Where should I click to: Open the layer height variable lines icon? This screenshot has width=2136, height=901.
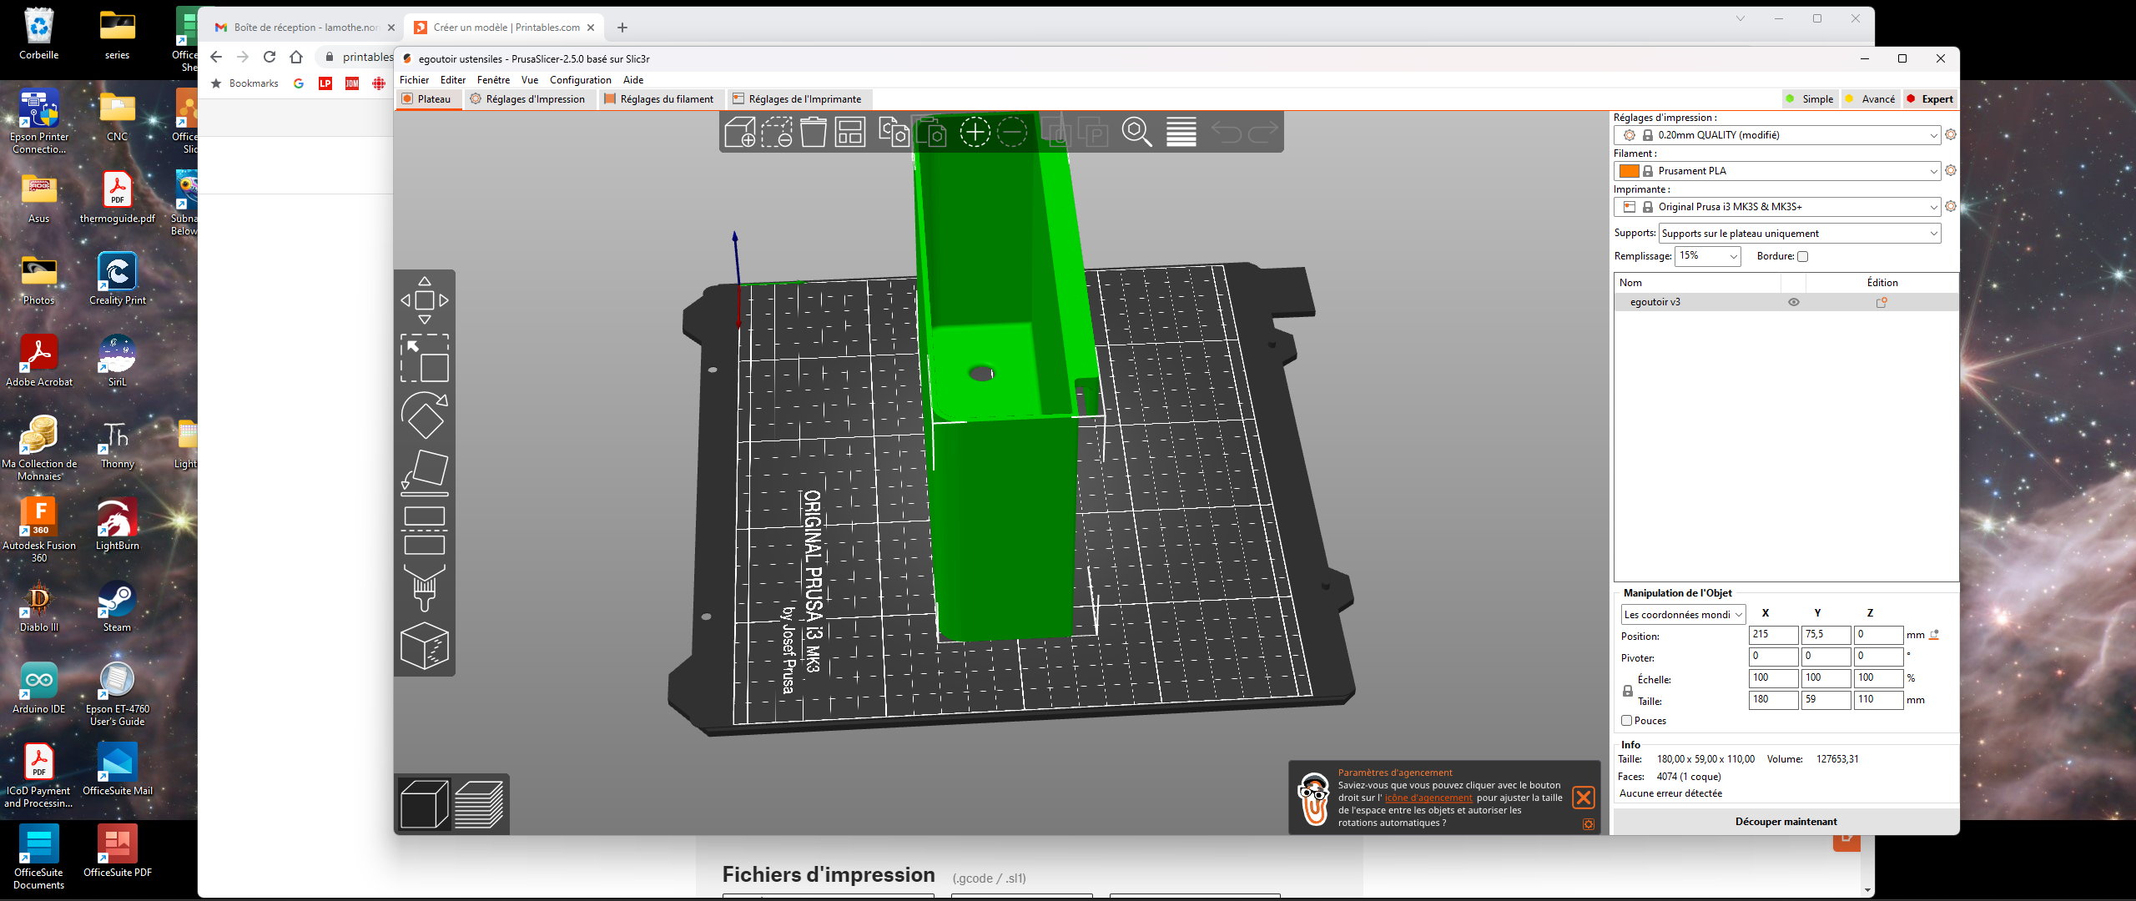click(x=1181, y=132)
